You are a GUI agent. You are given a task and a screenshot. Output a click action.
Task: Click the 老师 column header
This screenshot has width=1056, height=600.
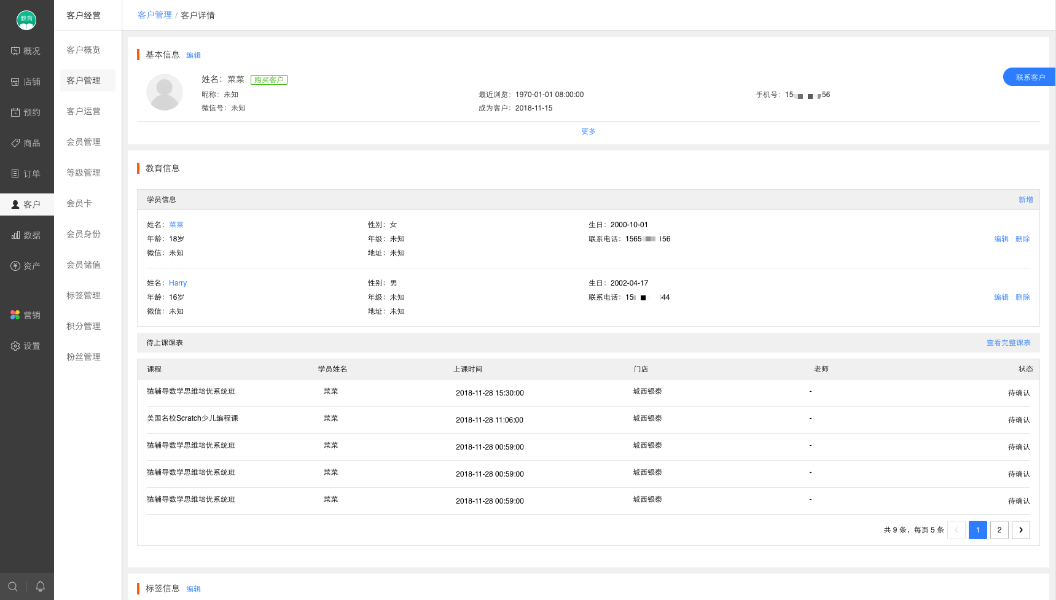[821, 369]
